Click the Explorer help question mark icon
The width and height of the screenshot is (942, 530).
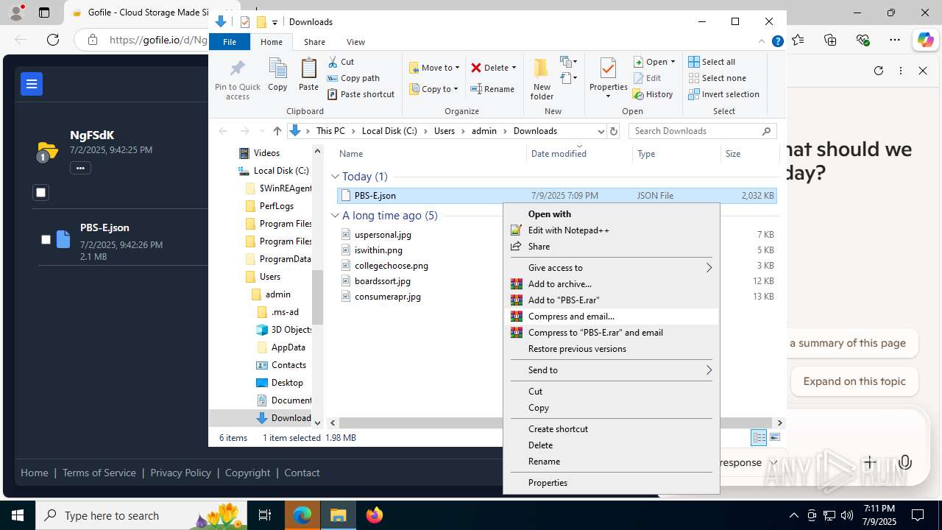777,42
